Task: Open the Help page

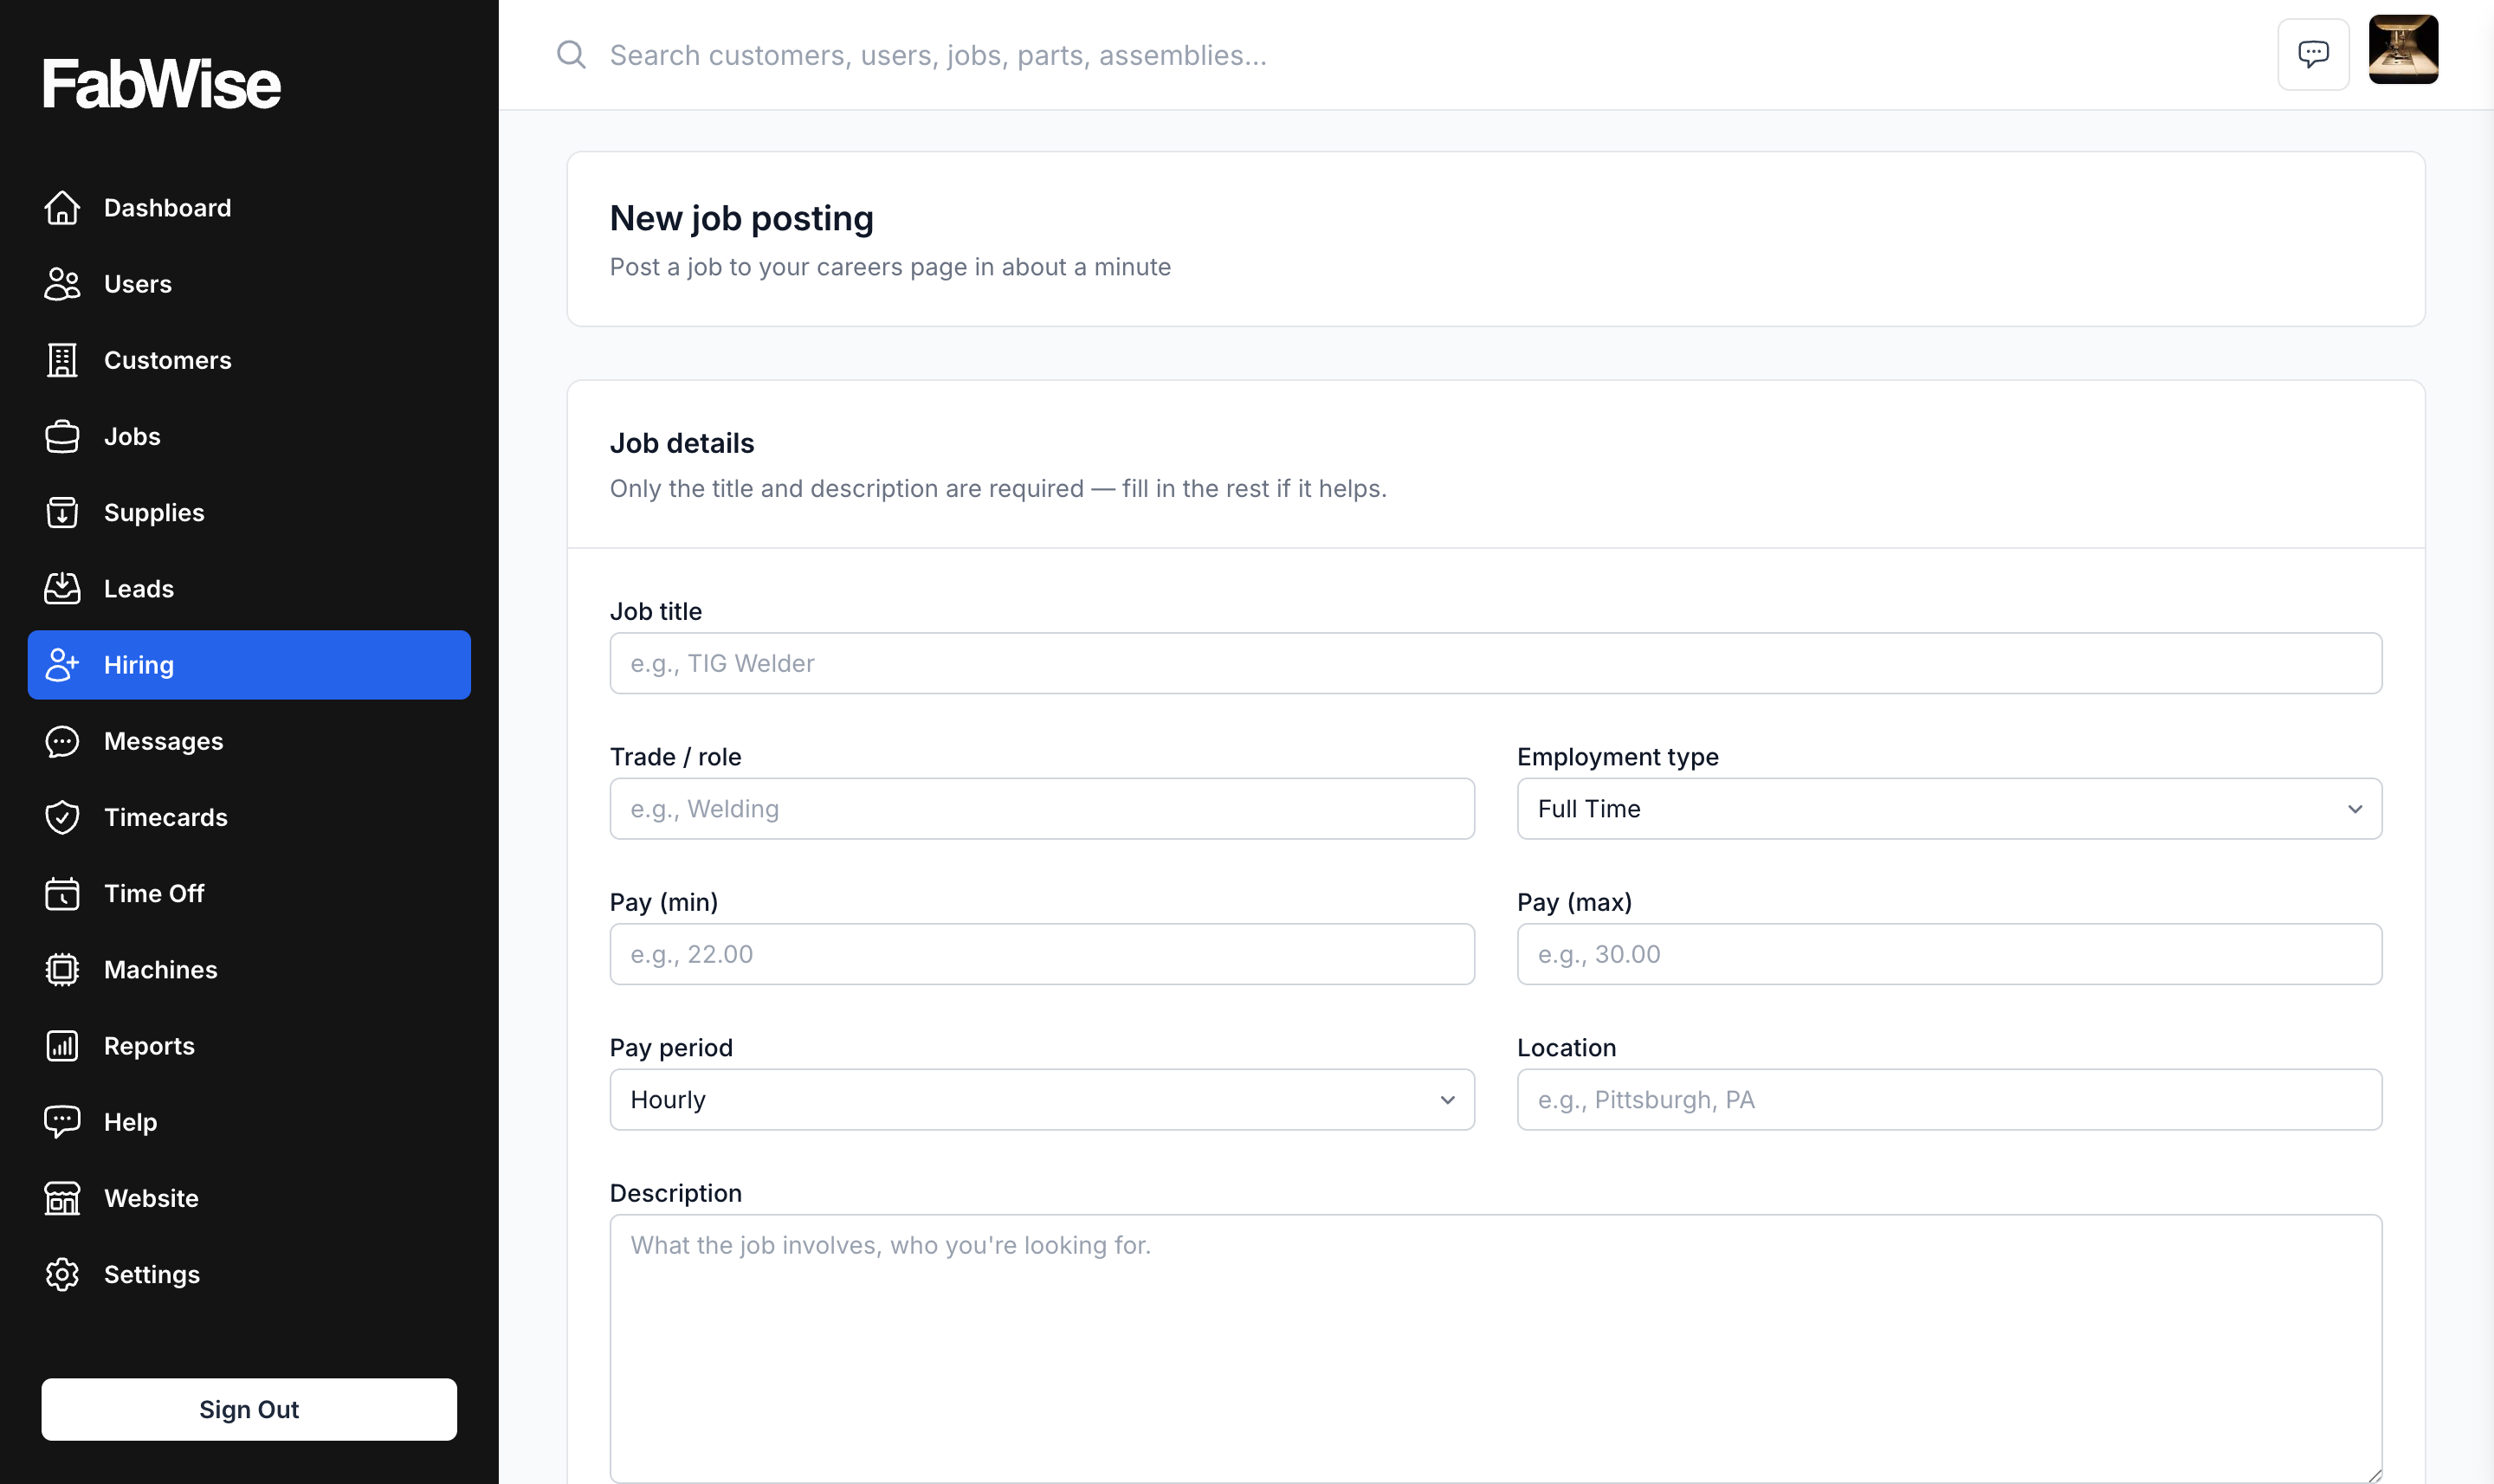Action: tap(249, 1122)
